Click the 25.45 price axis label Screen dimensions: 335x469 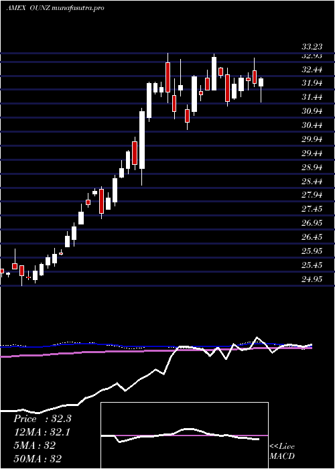point(312,265)
